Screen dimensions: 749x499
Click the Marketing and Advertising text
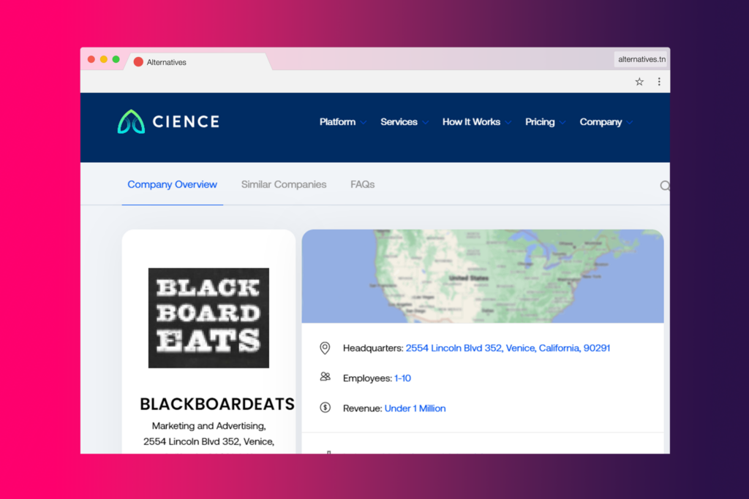[208, 425]
